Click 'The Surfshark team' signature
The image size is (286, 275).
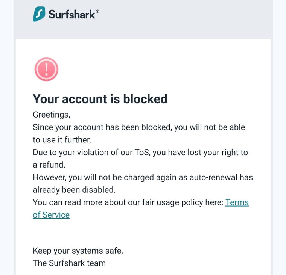point(69,263)
